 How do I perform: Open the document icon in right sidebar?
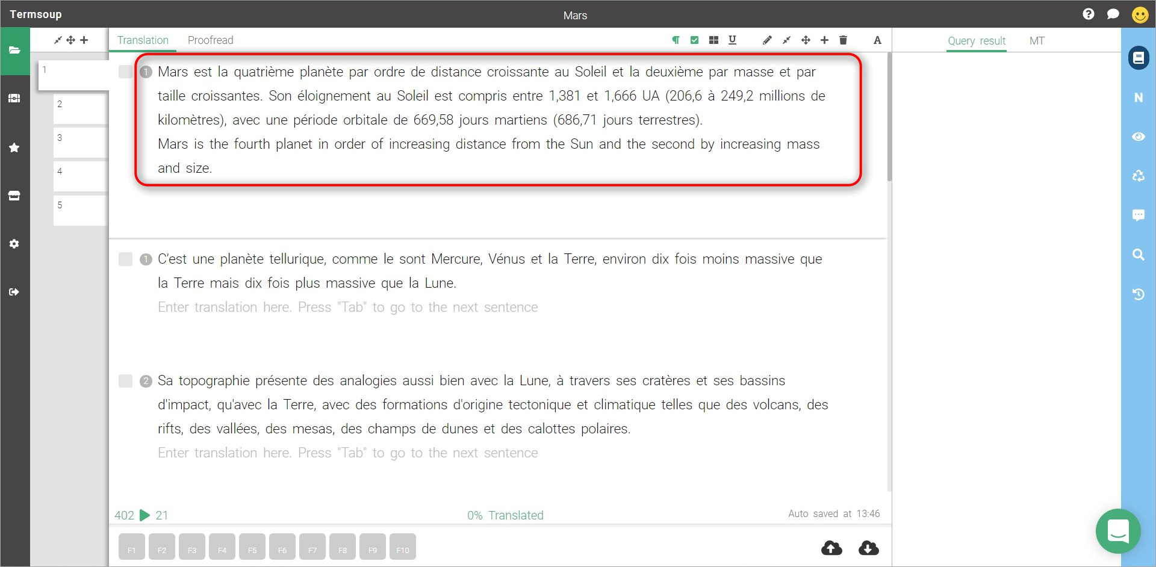pyautogui.click(x=1139, y=58)
